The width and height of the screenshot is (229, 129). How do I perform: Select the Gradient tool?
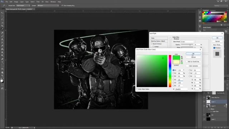click(2, 49)
